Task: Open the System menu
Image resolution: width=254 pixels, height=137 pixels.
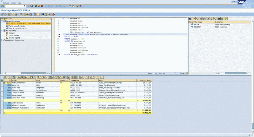Action: click(x=13, y=3)
